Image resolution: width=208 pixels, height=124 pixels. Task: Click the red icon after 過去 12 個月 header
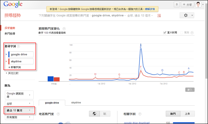(x=159, y=16)
